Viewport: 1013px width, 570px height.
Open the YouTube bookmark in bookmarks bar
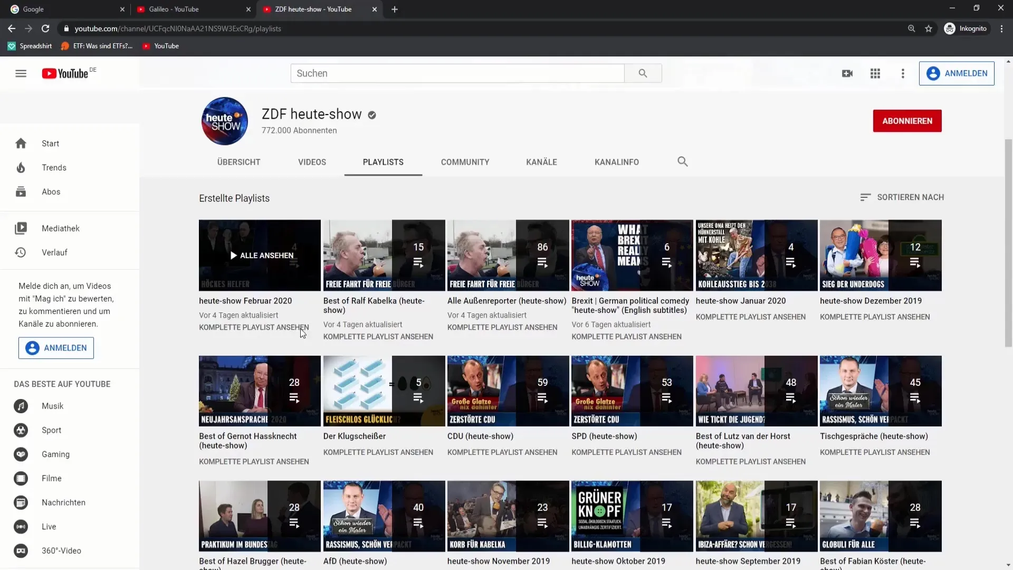pyautogui.click(x=161, y=46)
